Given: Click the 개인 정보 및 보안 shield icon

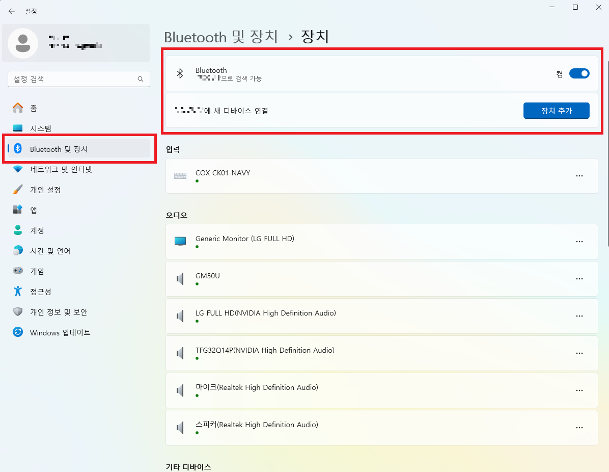Looking at the screenshot, I should [18, 311].
